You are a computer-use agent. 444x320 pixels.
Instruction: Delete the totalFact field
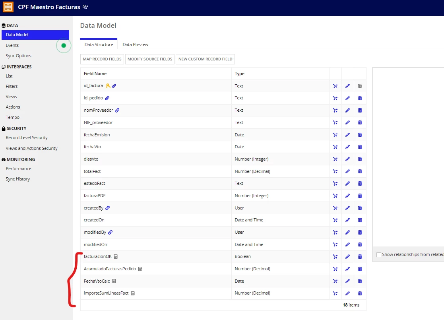pos(360,171)
